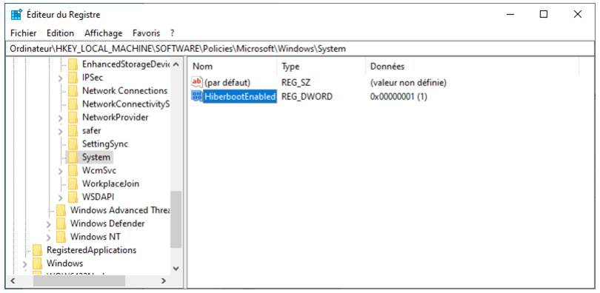Select the HiberbootEnabled value name

pyautogui.click(x=240, y=97)
